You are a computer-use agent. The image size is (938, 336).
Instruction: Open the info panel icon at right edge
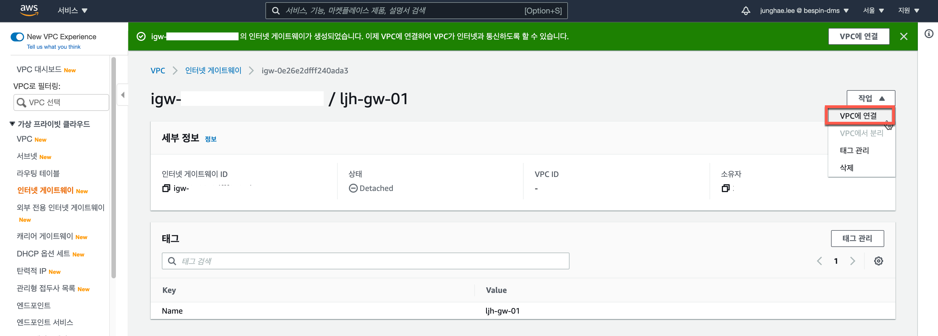click(x=928, y=34)
